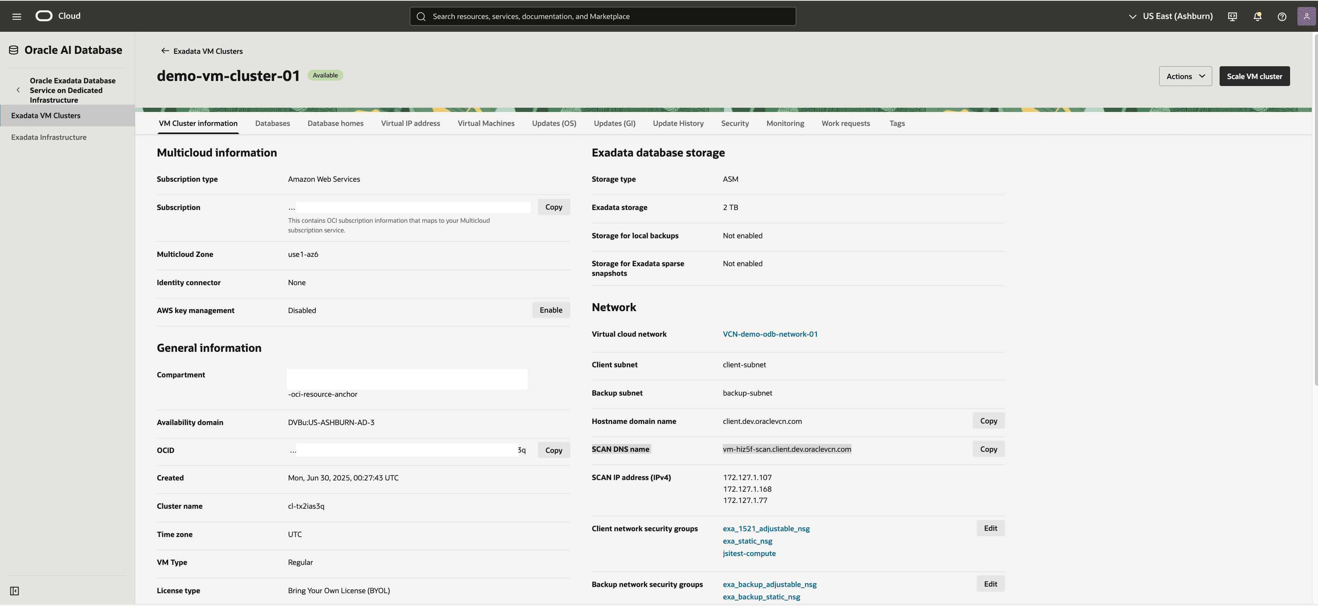Viewport: 1318px width, 606px height.
Task: Open exa_backup_static_nsg link
Action: pos(761,597)
